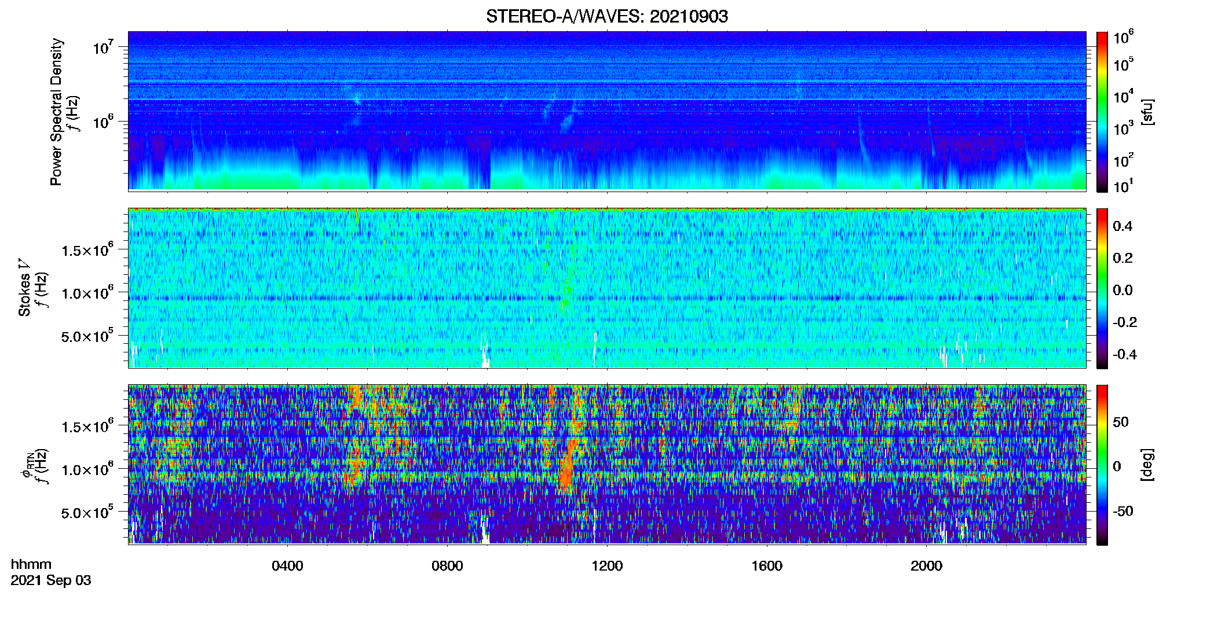
Task: Click the 10^2 value on sfu color bar
Action: coord(1123,160)
